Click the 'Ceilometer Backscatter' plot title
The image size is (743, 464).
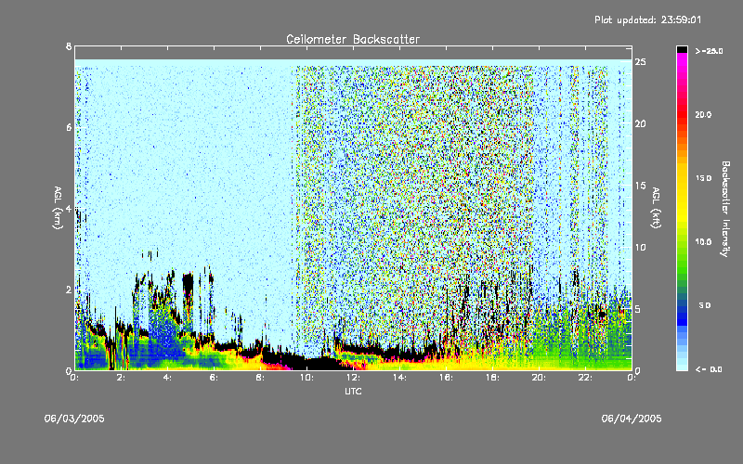tap(353, 39)
